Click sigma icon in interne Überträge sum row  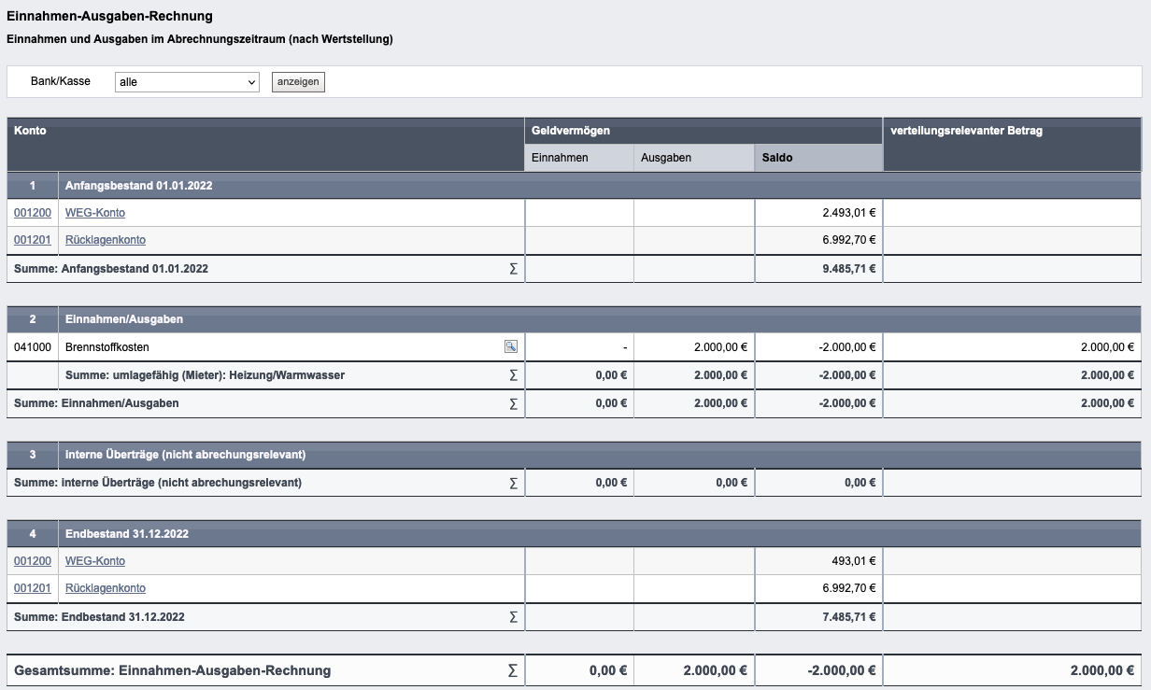[513, 483]
